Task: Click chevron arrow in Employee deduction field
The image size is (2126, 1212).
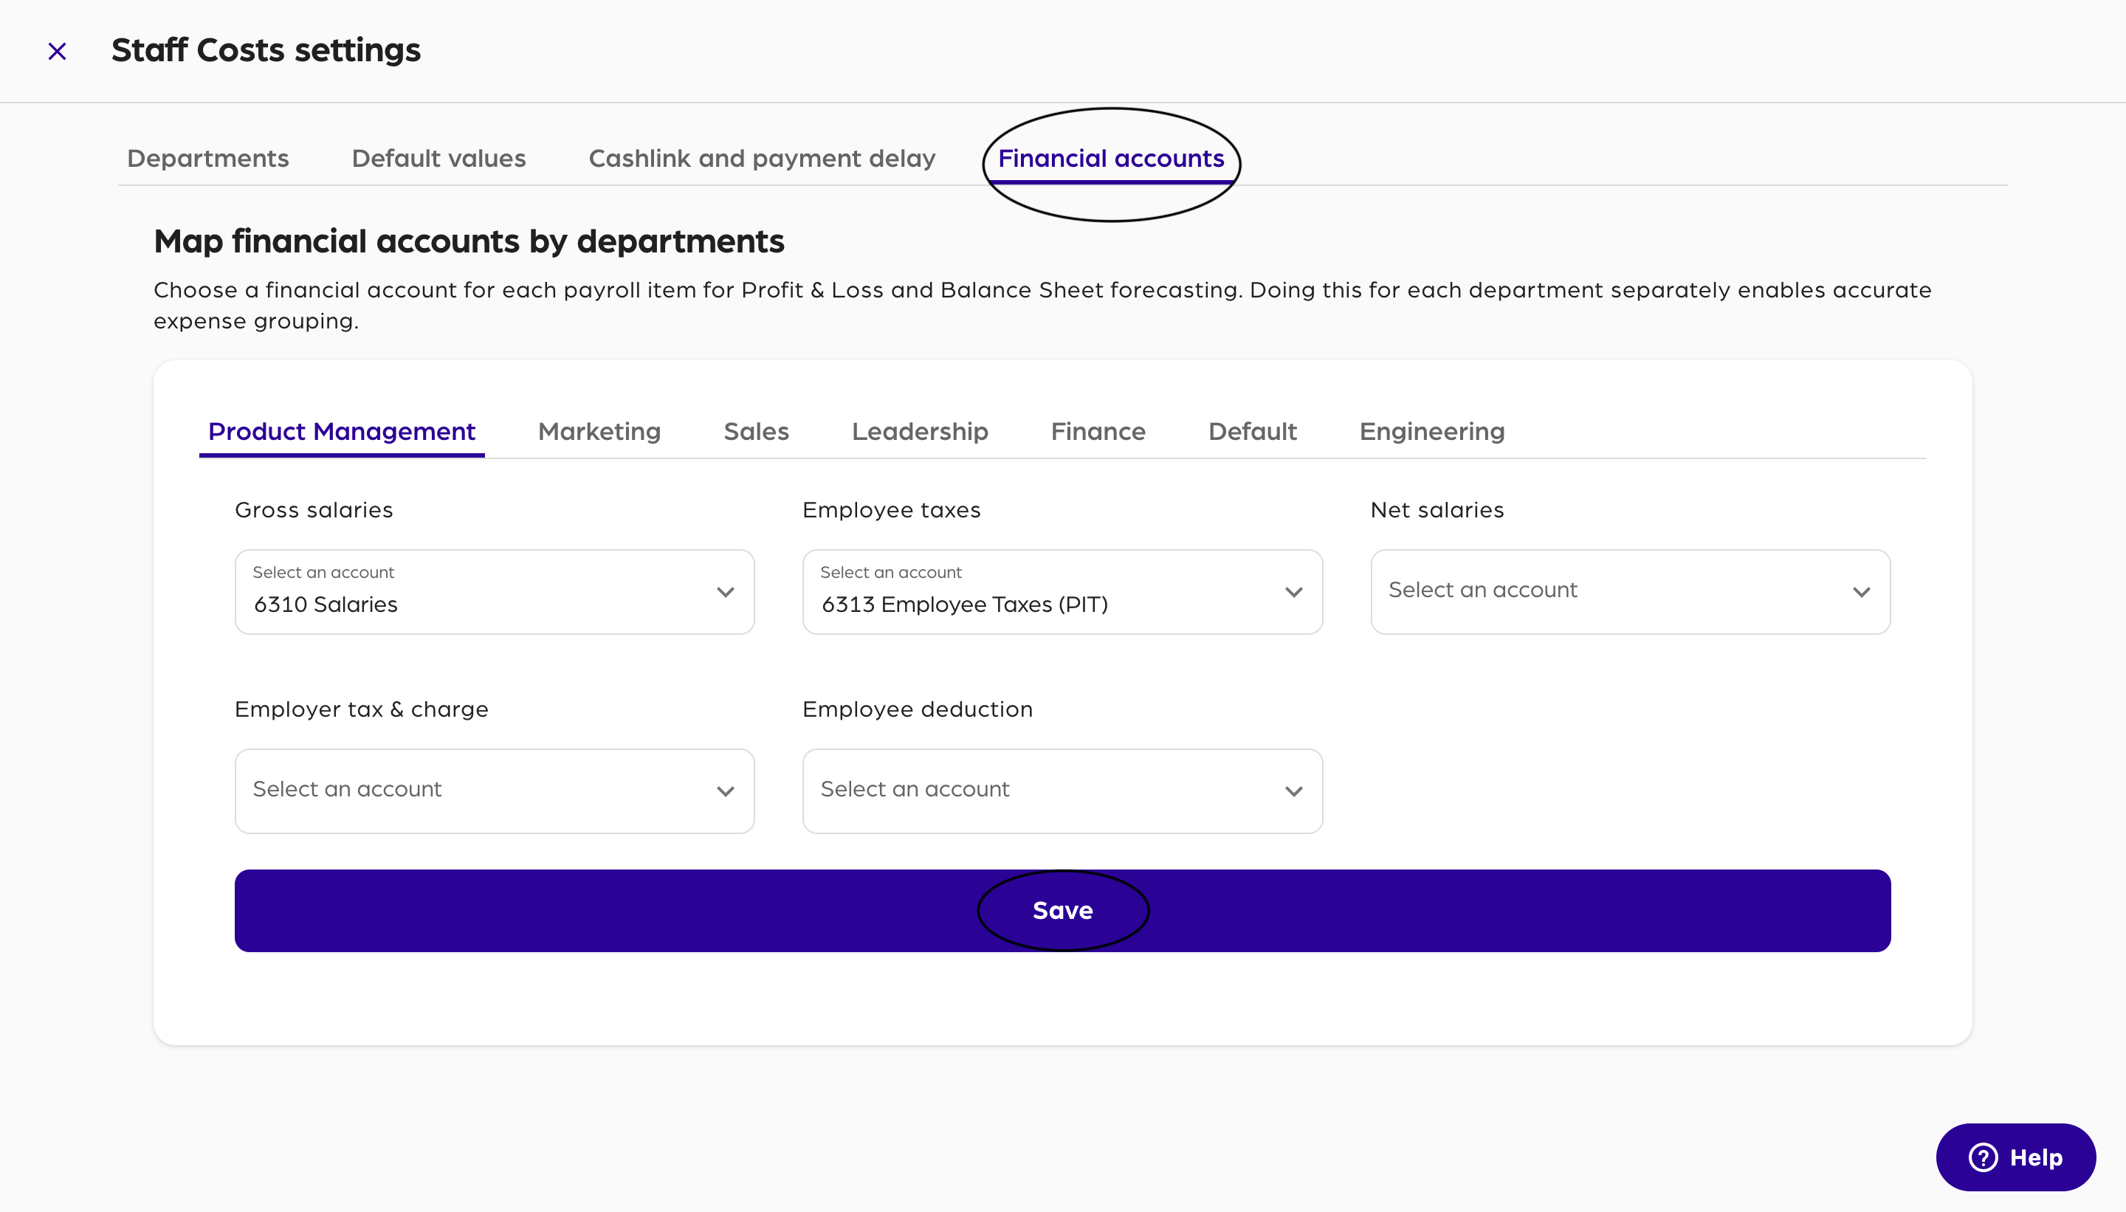Action: [1293, 791]
